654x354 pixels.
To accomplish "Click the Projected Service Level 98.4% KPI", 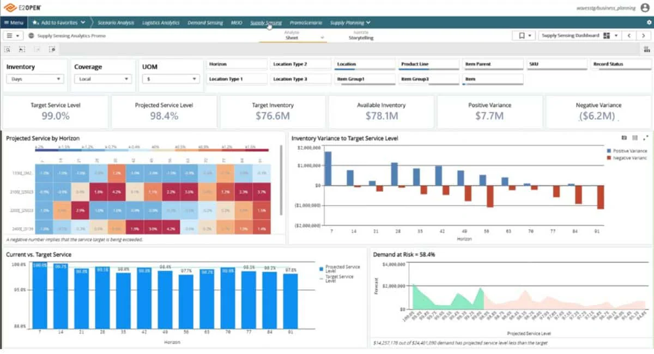I will tap(164, 112).
